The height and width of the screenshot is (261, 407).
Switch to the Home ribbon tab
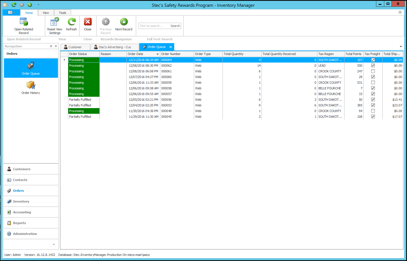point(29,13)
